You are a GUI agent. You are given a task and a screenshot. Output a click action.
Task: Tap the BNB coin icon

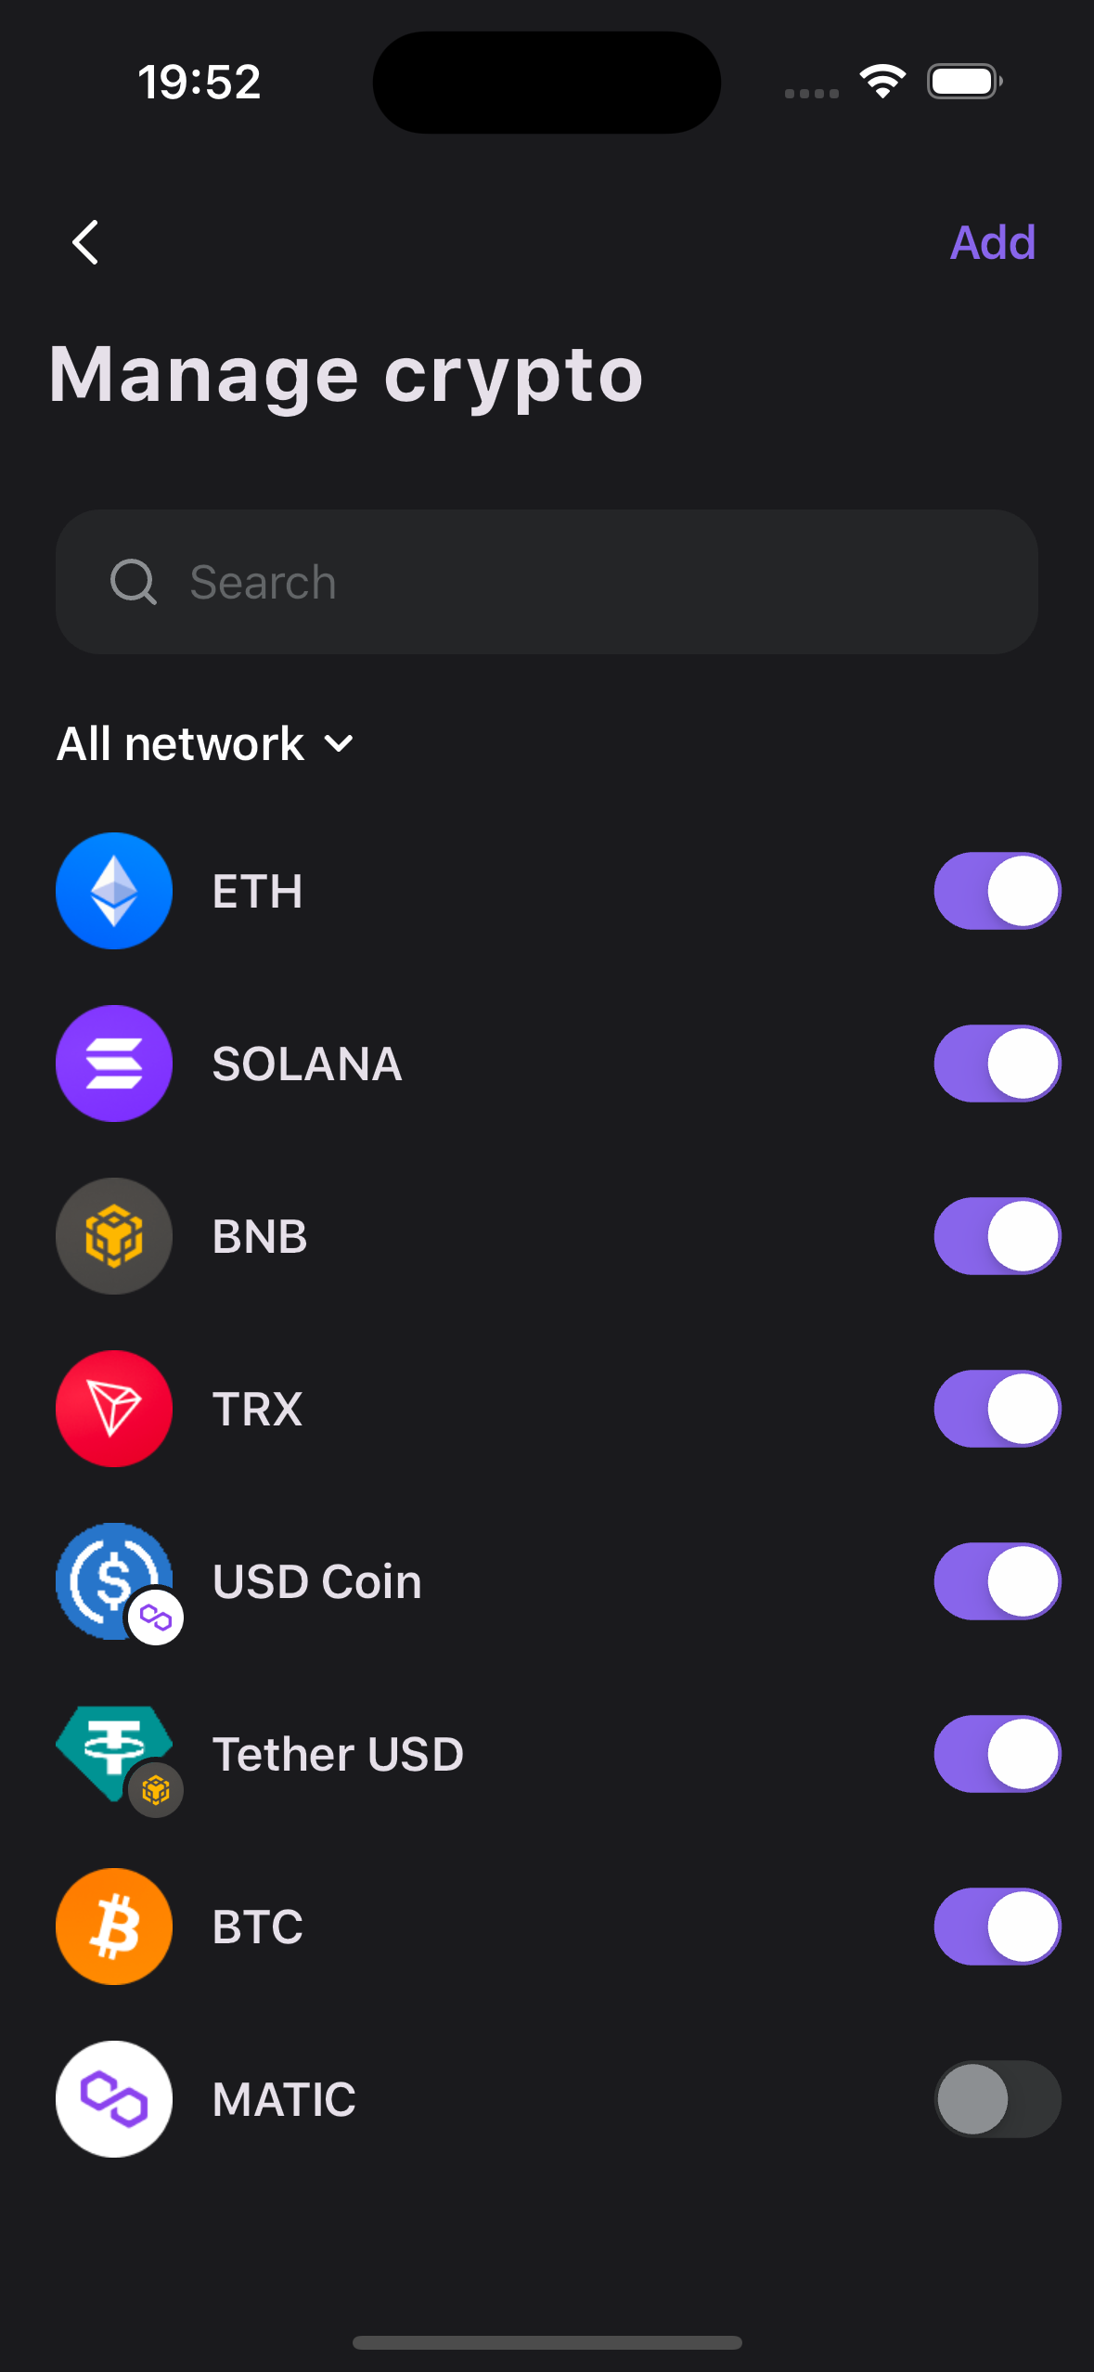[x=114, y=1236]
